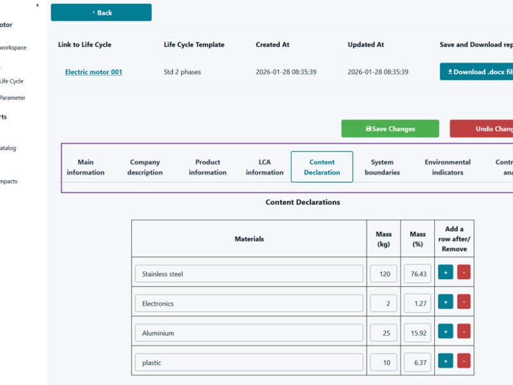
Task: Remove the plastic material row
Action: [x=464, y=361]
